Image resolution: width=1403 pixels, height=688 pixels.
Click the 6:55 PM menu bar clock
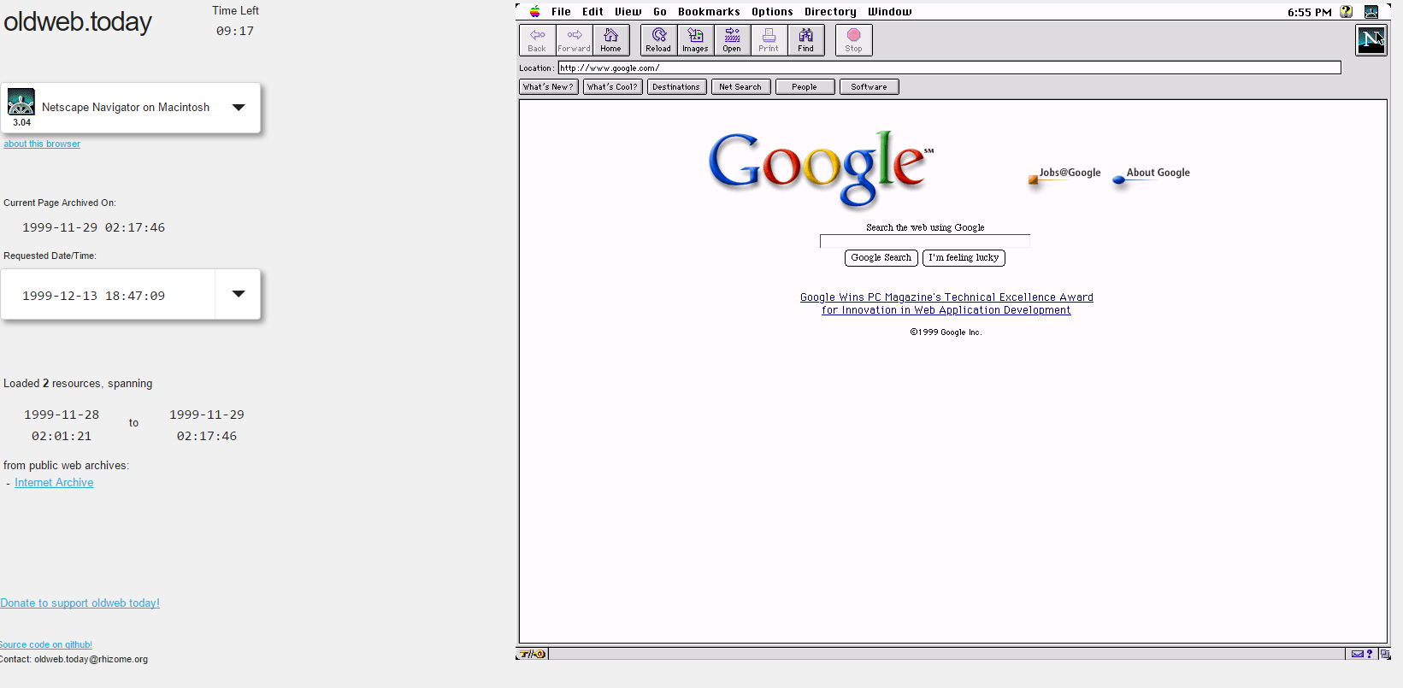click(x=1309, y=12)
